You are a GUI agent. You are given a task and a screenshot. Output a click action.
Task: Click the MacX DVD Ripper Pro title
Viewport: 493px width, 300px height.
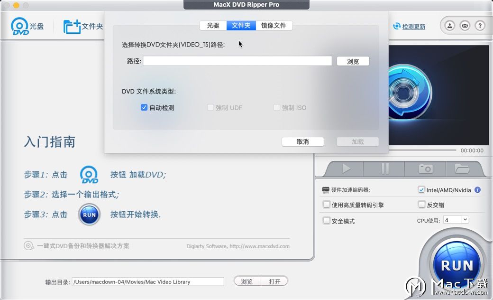[246, 5]
